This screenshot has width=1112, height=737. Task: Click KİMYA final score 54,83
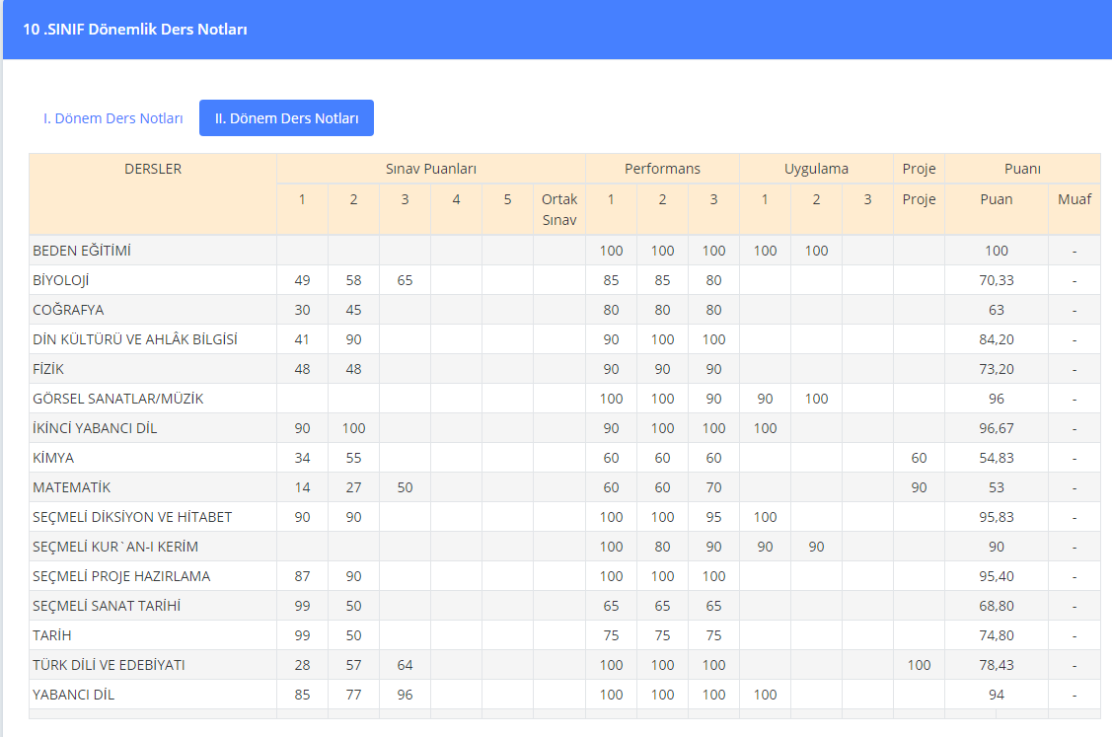997,458
